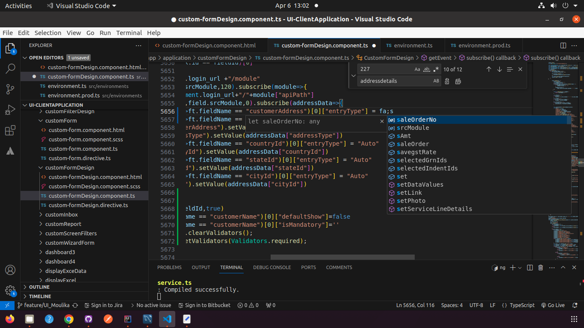Expand the OUTLINE section
This screenshot has height=328, width=584.
point(39,287)
